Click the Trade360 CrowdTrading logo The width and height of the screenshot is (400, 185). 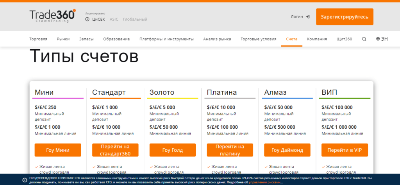[x=53, y=16]
